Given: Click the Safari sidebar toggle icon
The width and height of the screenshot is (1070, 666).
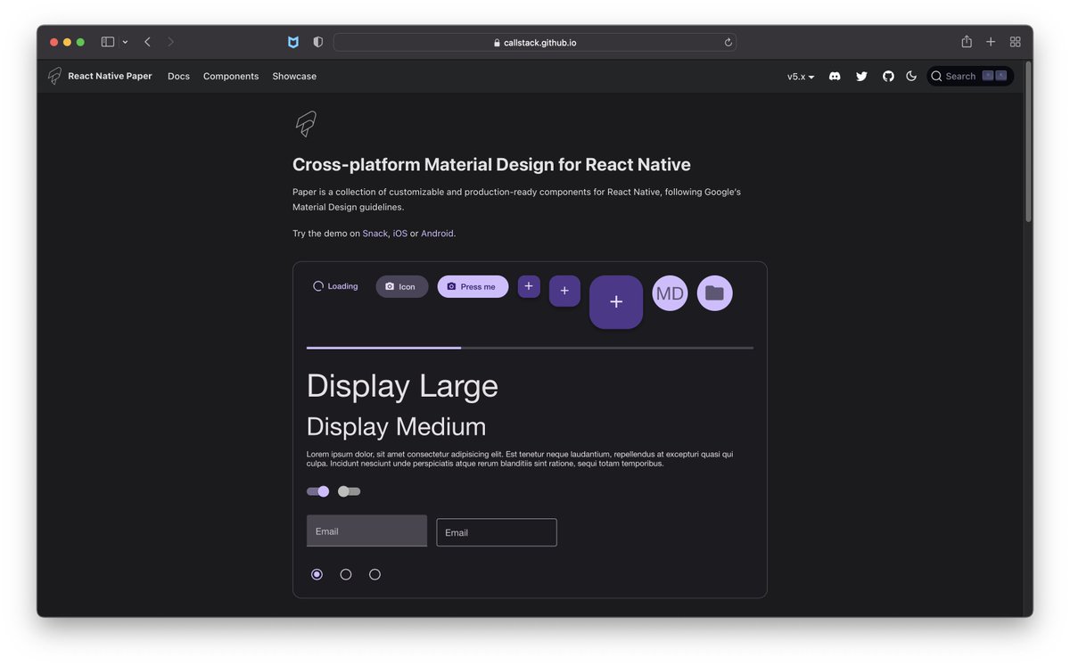Looking at the screenshot, I should (x=108, y=42).
